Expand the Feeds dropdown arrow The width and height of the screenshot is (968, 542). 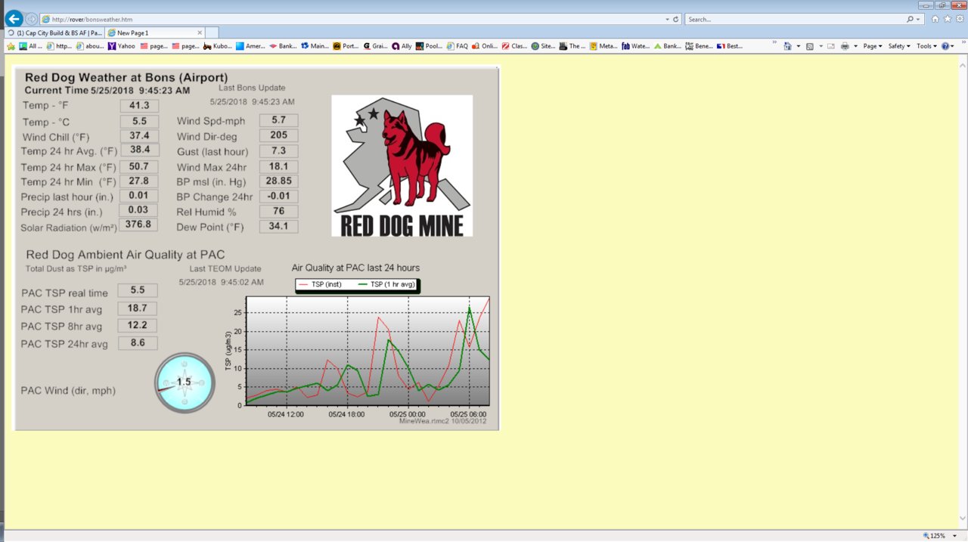(x=821, y=46)
